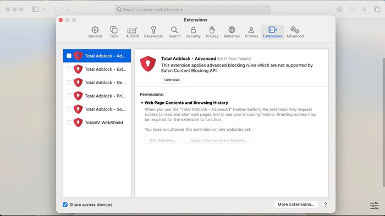
Task: Select the Extensions pane icon
Action: coord(272,32)
